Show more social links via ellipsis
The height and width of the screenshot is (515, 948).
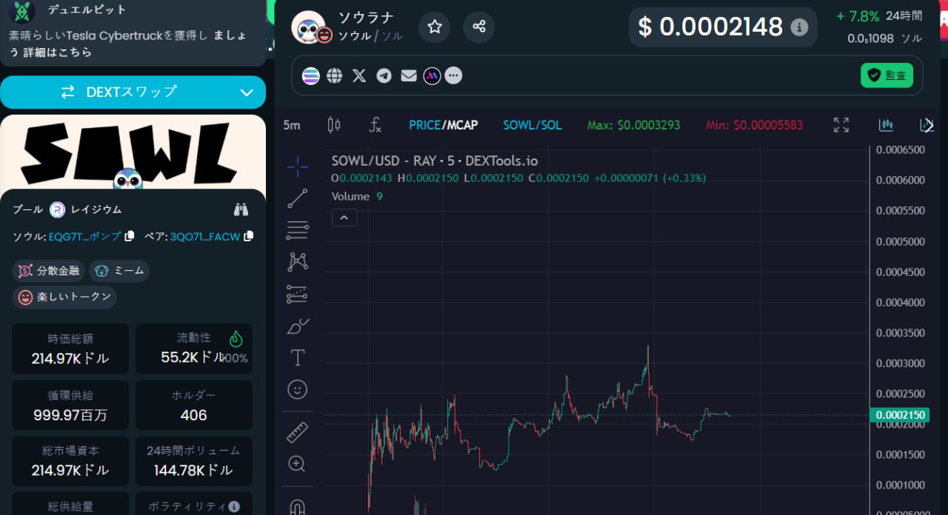point(453,75)
